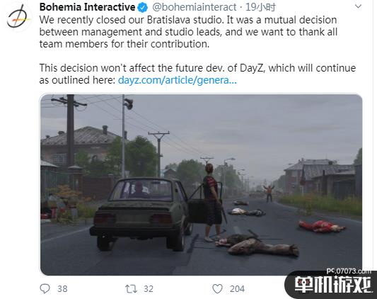Open the attached DayZ street image
Screen dimensions: 377x299
pos(202,184)
